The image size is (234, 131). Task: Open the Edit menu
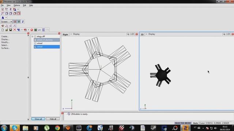[x=24, y=5]
